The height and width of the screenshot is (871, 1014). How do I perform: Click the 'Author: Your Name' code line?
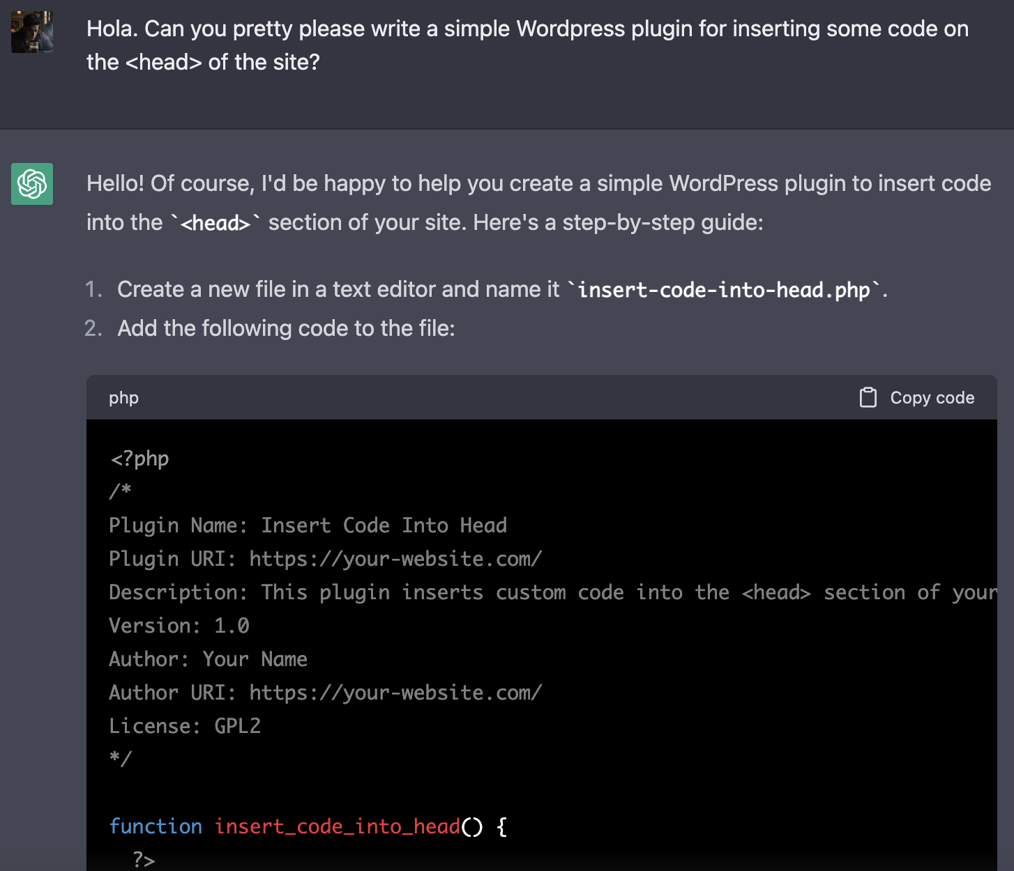[209, 659]
